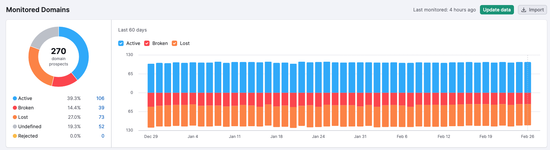Click the Import button
The width and height of the screenshot is (550, 150).
[x=532, y=10]
